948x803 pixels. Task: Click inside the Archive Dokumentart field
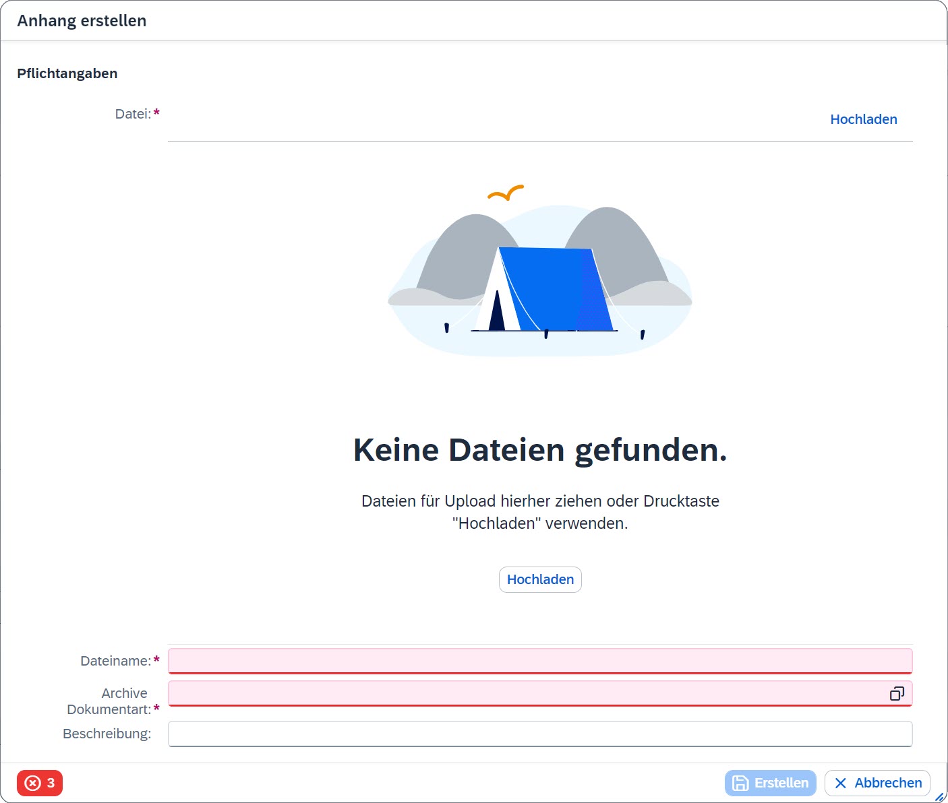pos(526,694)
